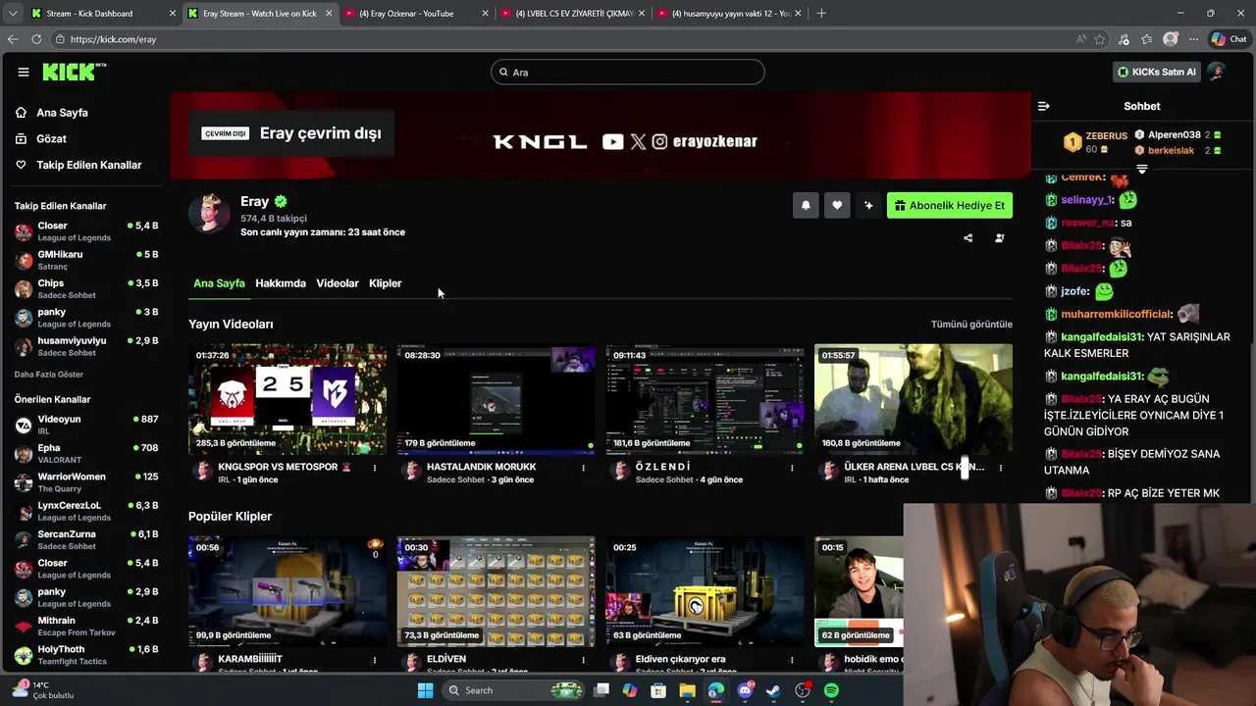
Task: Open the Klipler tab
Action: pyautogui.click(x=386, y=283)
